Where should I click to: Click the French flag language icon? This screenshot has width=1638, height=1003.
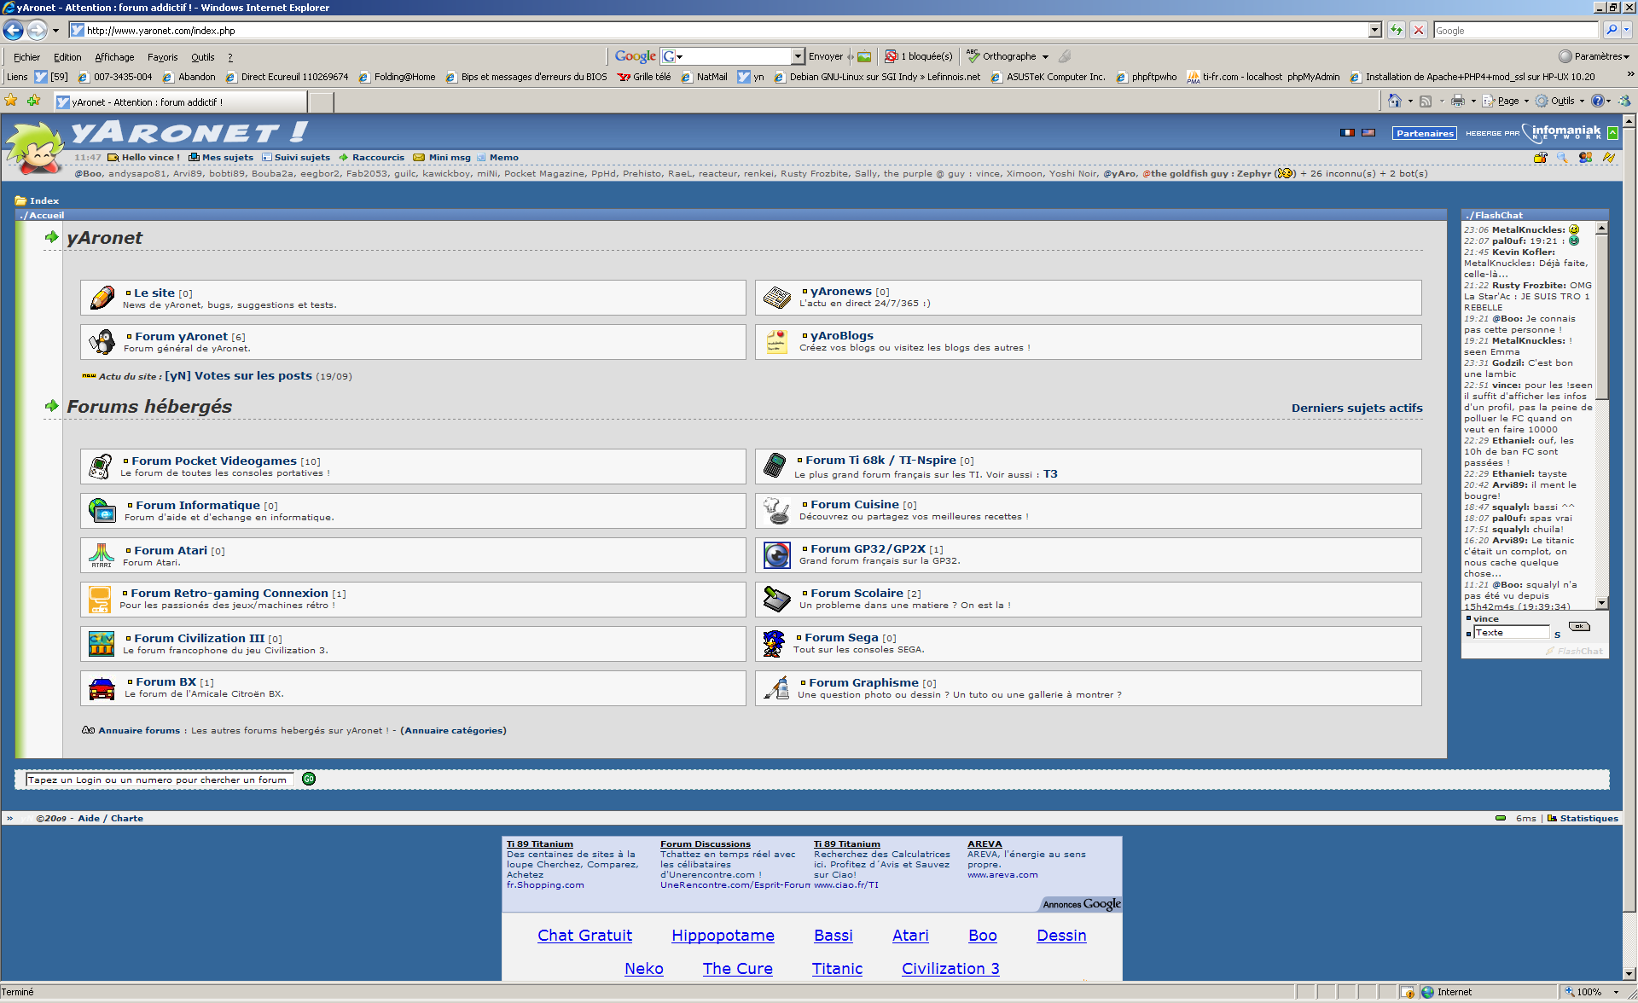click(x=1347, y=133)
